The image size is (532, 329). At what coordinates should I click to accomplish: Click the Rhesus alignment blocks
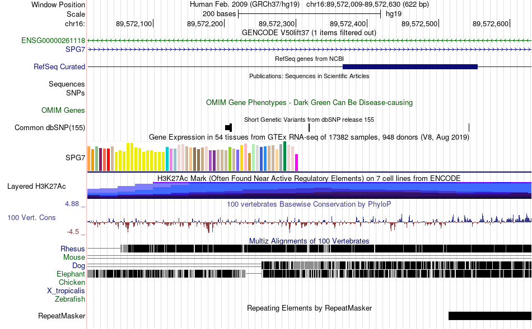[x=326, y=249]
